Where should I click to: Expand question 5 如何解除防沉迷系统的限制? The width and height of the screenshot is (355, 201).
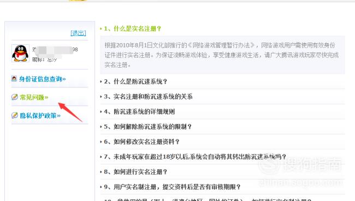pos(147,127)
